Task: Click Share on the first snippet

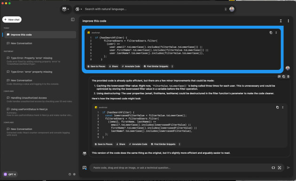Action: 113,66
